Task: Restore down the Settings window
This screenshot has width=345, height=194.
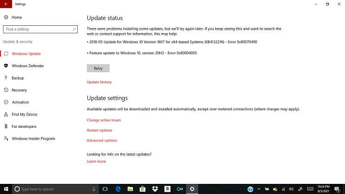Action: (328, 4)
